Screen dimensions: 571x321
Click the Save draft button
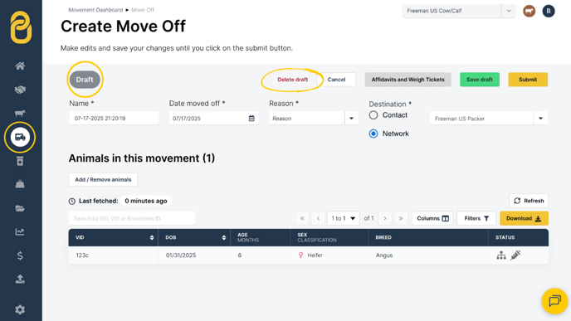(480, 80)
